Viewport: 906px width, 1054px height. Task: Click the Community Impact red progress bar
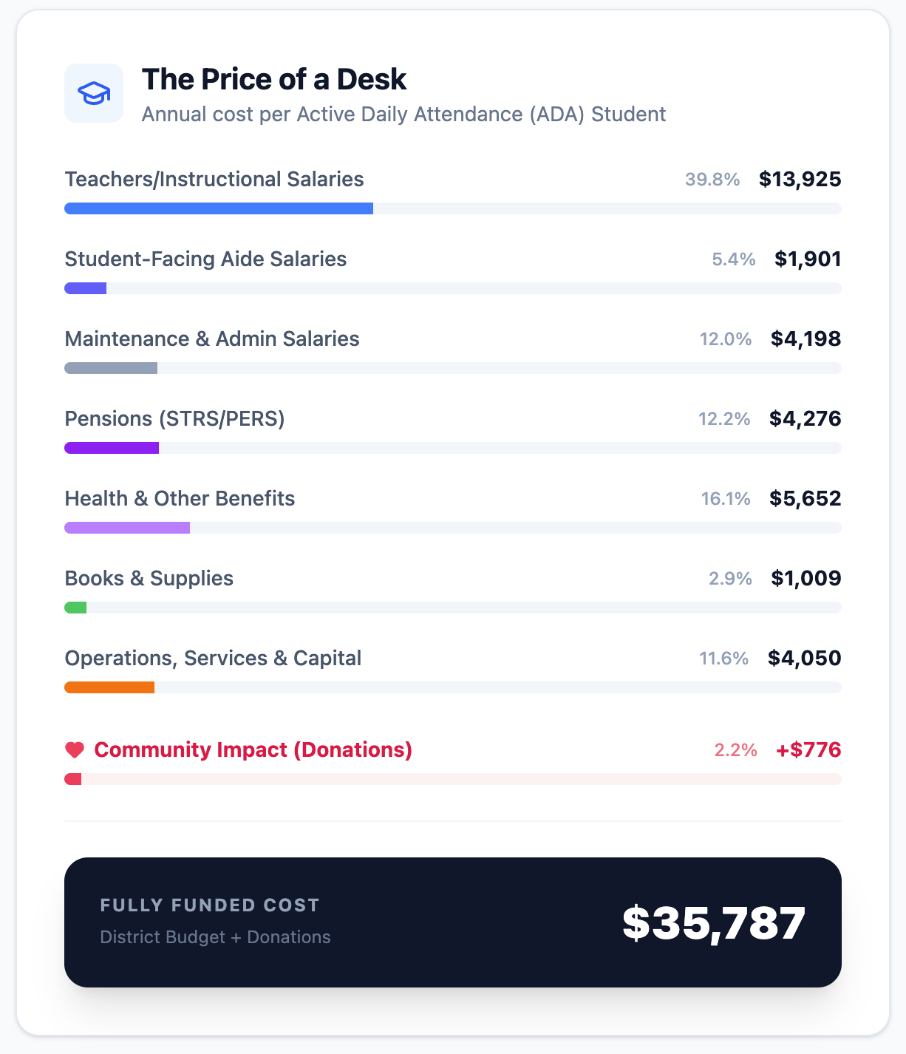(x=73, y=779)
